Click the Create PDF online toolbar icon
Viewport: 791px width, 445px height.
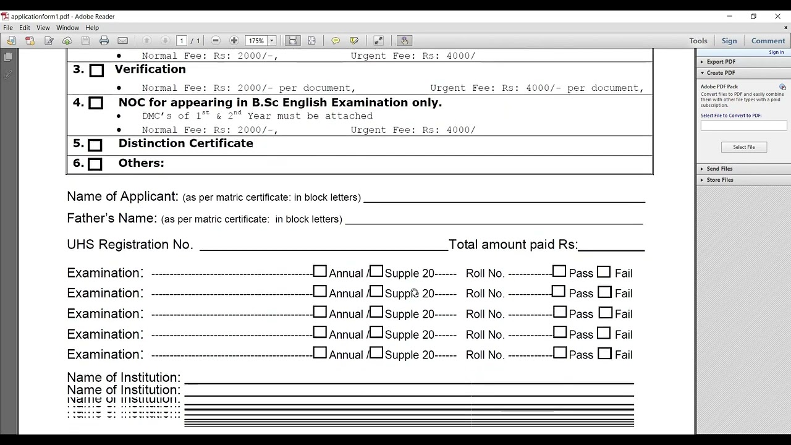click(30, 41)
